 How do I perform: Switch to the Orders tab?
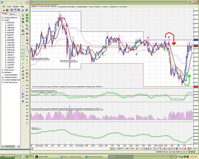tap(105, 7)
